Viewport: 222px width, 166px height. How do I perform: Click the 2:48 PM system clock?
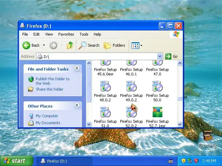coord(209,161)
